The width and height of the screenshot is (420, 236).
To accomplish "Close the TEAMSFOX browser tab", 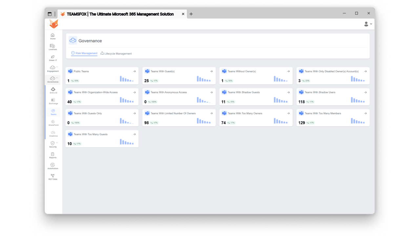I will pos(183,14).
